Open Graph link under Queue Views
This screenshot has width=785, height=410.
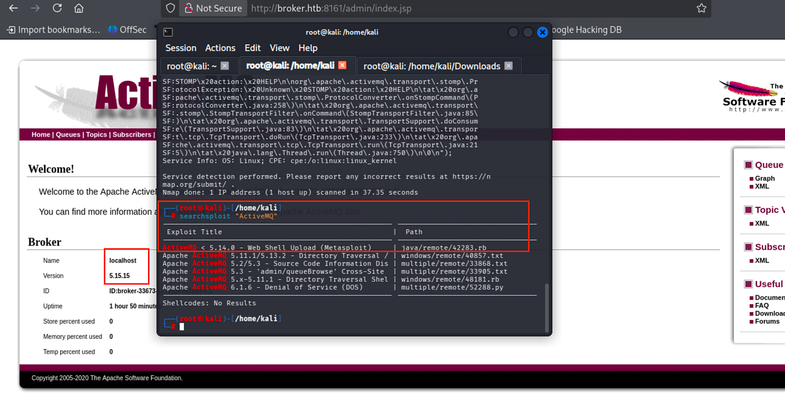765,178
